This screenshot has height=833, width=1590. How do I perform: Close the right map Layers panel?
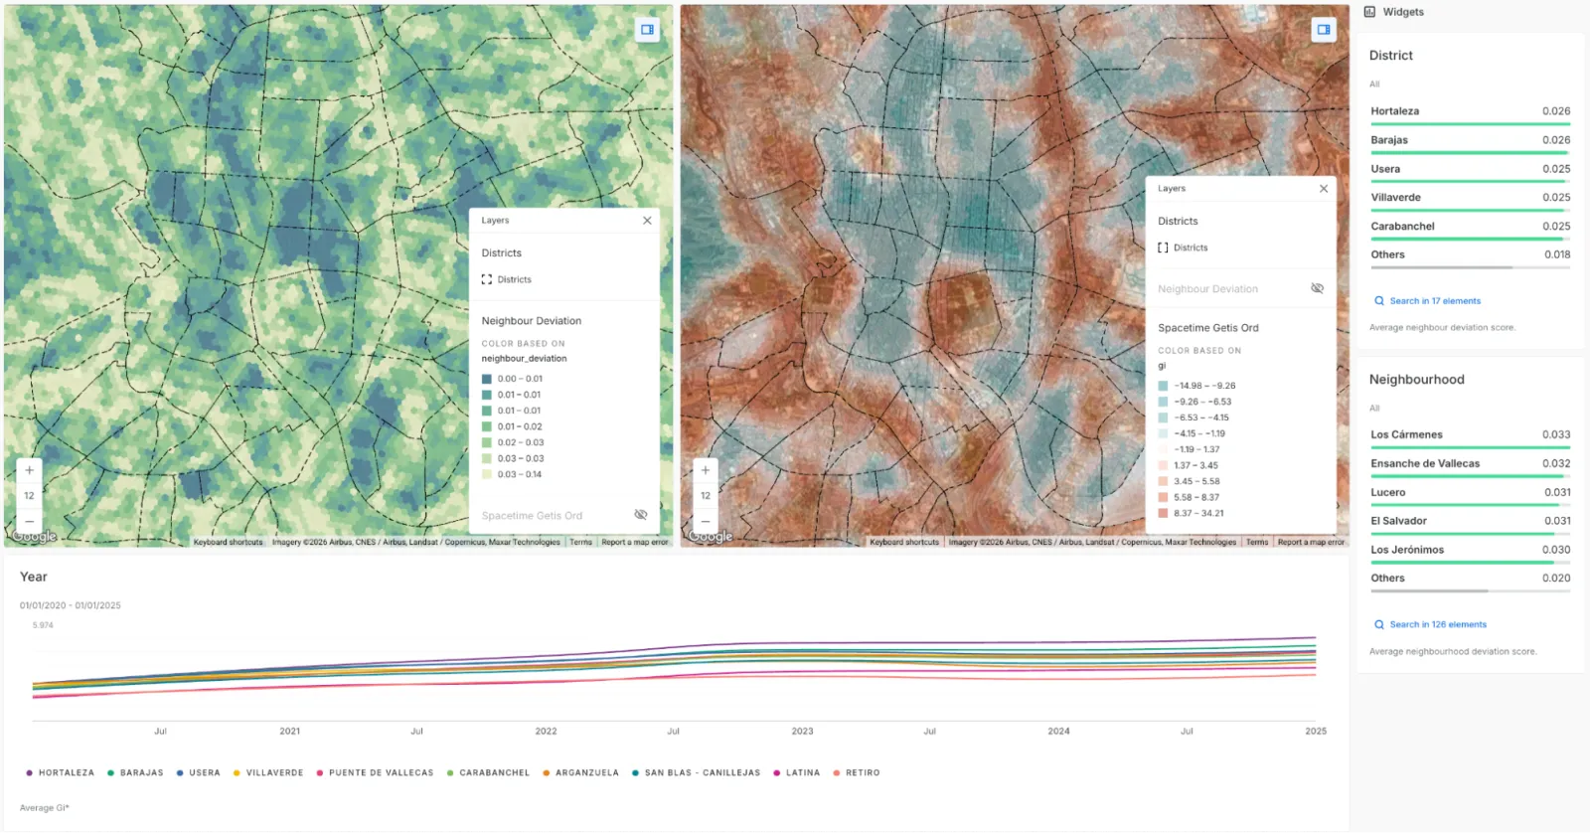(1324, 189)
